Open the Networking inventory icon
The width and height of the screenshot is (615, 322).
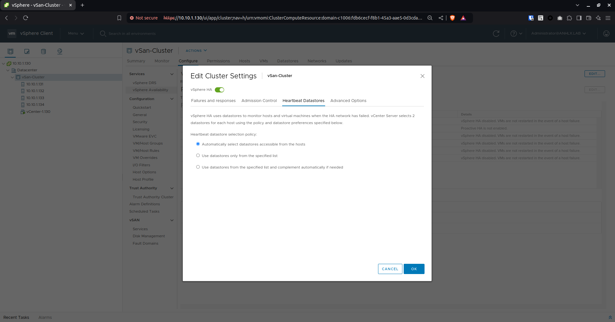coord(60,51)
